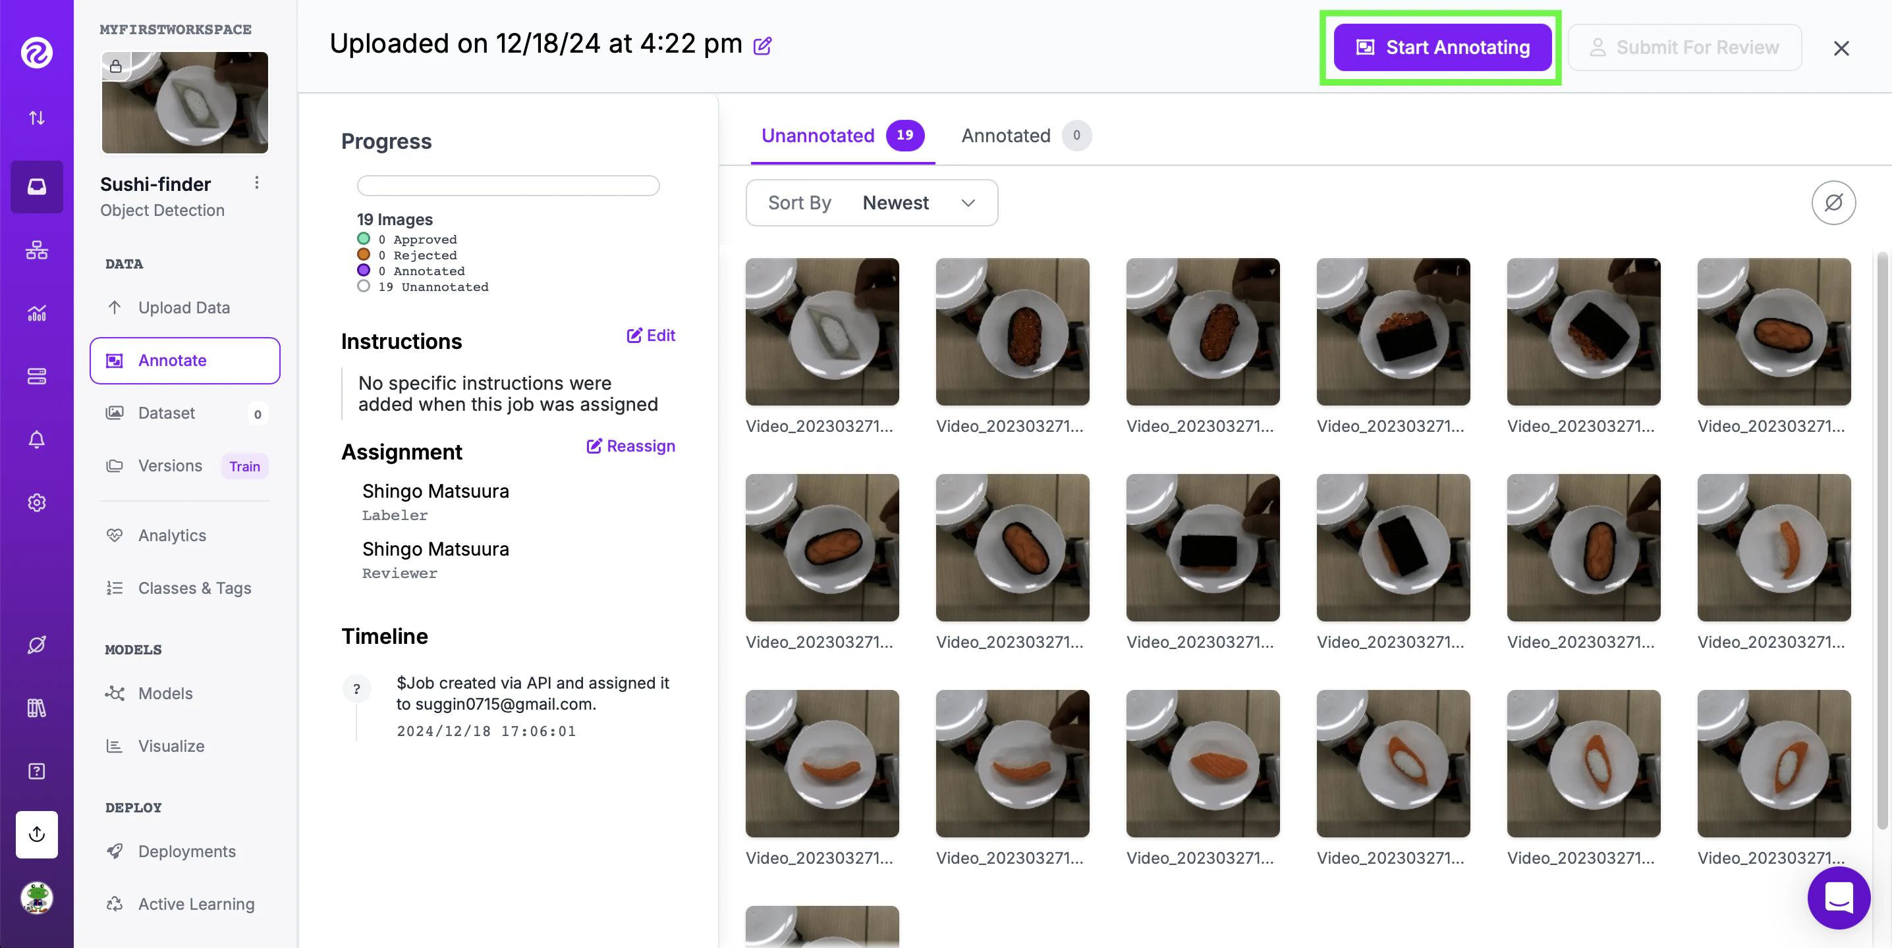Click Reassign link under Assignment
The height and width of the screenshot is (948, 1892).
coord(630,446)
